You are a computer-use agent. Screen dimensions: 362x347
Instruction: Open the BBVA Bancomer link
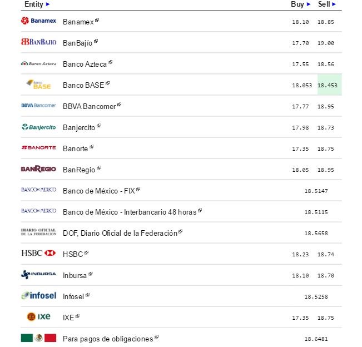pyautogui.click(x=89, y=106)
